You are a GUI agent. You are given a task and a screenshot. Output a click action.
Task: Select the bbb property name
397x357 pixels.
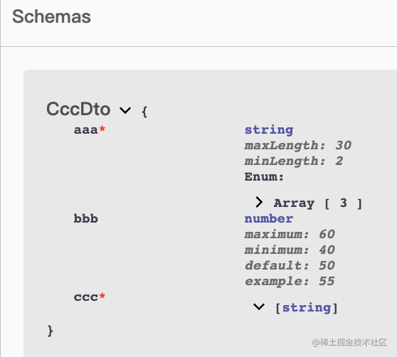coord(86,218)
